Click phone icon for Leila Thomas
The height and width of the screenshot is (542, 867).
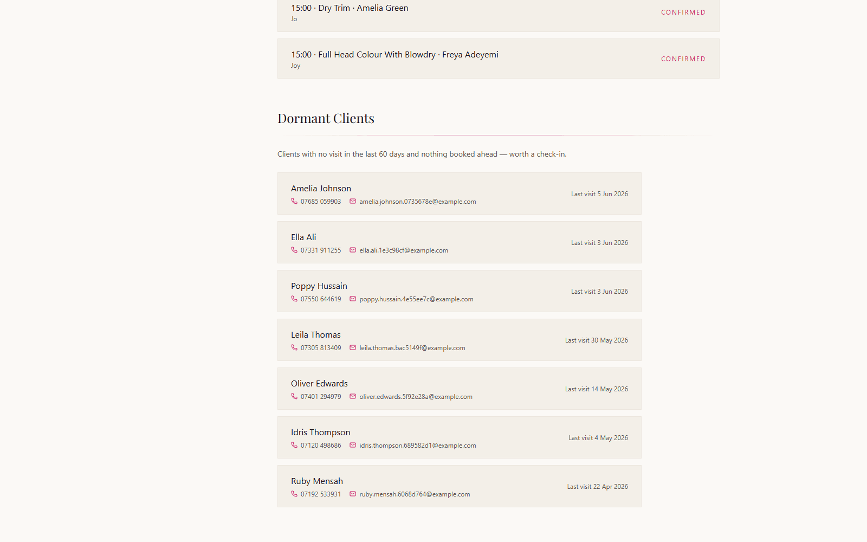pos(294,347)
